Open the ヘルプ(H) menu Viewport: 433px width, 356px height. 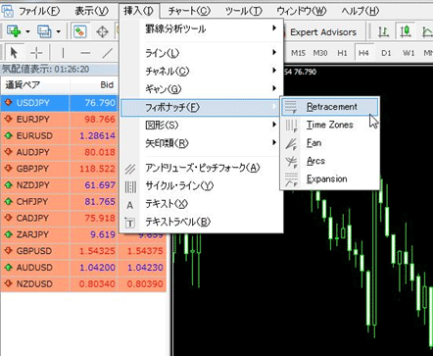coord(361,11)
